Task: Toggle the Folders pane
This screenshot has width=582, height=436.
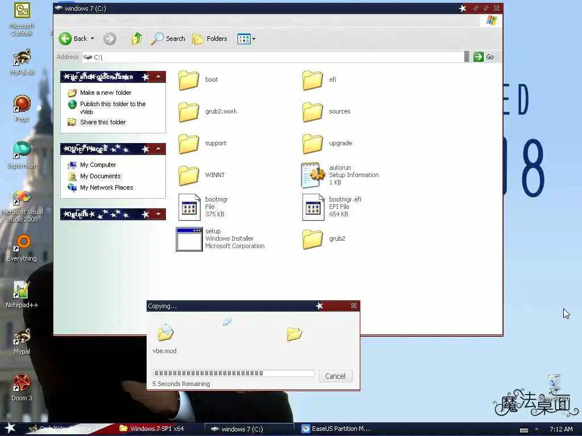Action: pos(209,39)
